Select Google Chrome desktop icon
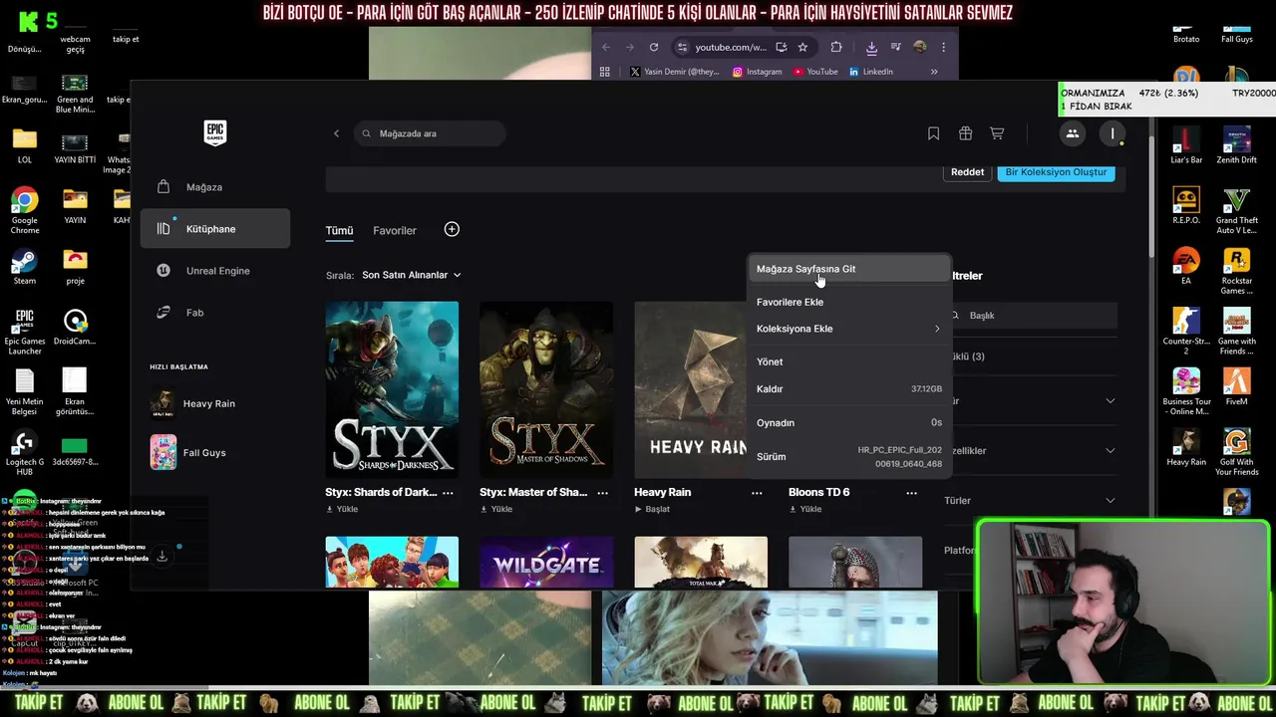The image size is (1276, 717). (x=25, y=211)
